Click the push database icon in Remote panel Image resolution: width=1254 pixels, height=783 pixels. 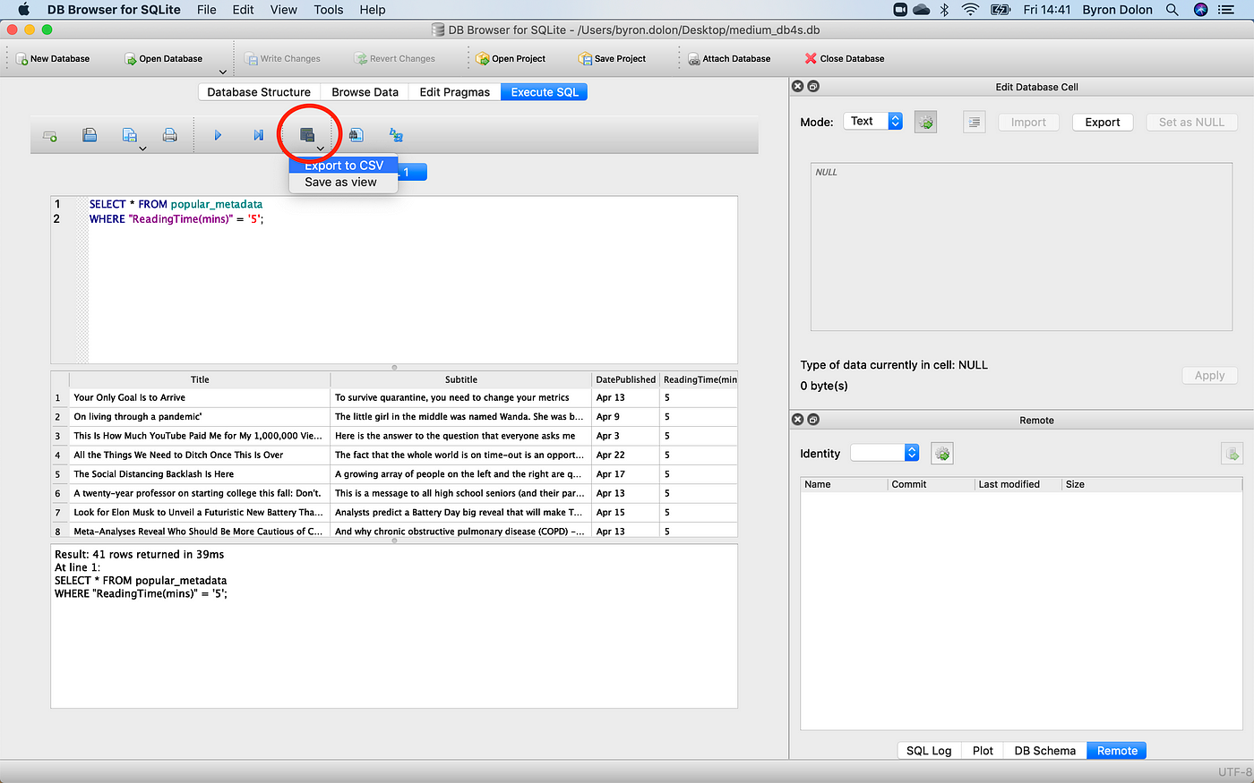1232,454
